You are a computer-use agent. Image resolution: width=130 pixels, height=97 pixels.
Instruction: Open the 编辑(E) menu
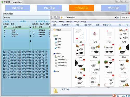point(62,21)
